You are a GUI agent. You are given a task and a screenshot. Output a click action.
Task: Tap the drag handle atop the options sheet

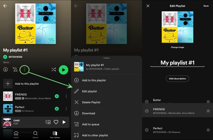coord(106,58)
